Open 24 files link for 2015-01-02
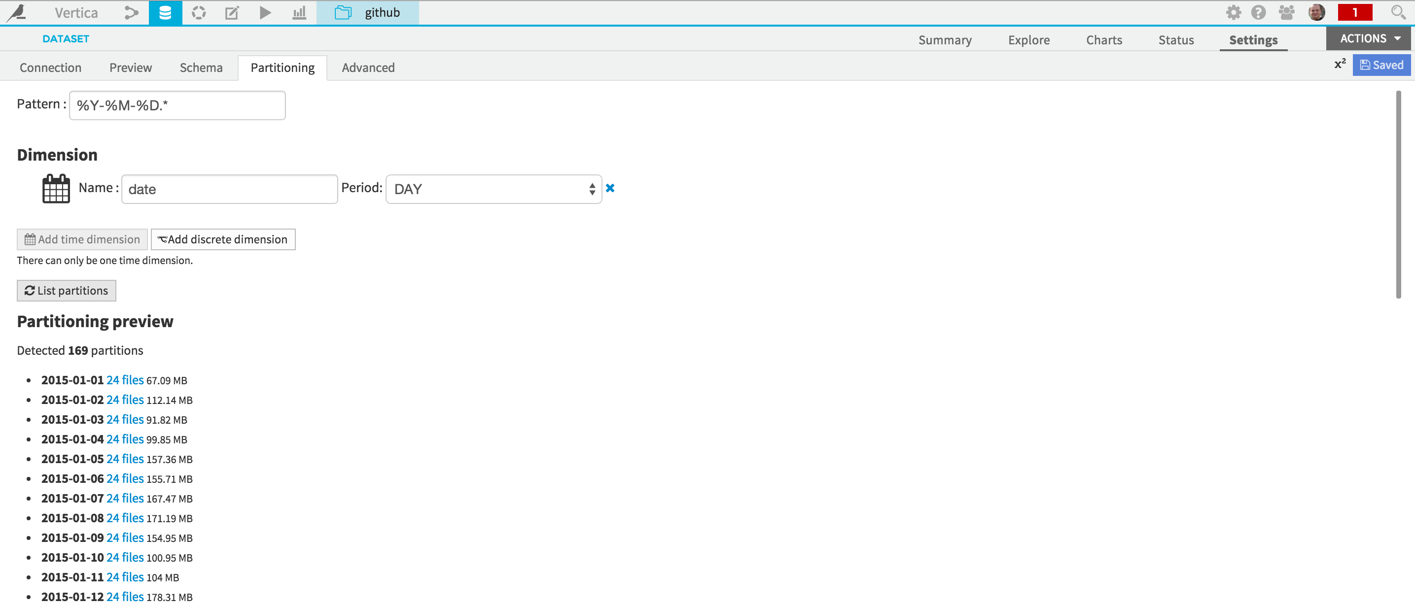1415x605 pixels. pyautogui.click(x=125, y=400)
